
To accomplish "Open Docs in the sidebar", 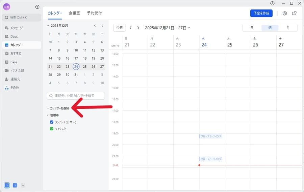I will click(14, 36).
